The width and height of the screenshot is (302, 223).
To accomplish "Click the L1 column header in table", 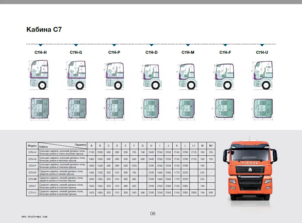I will coord(194,145).
